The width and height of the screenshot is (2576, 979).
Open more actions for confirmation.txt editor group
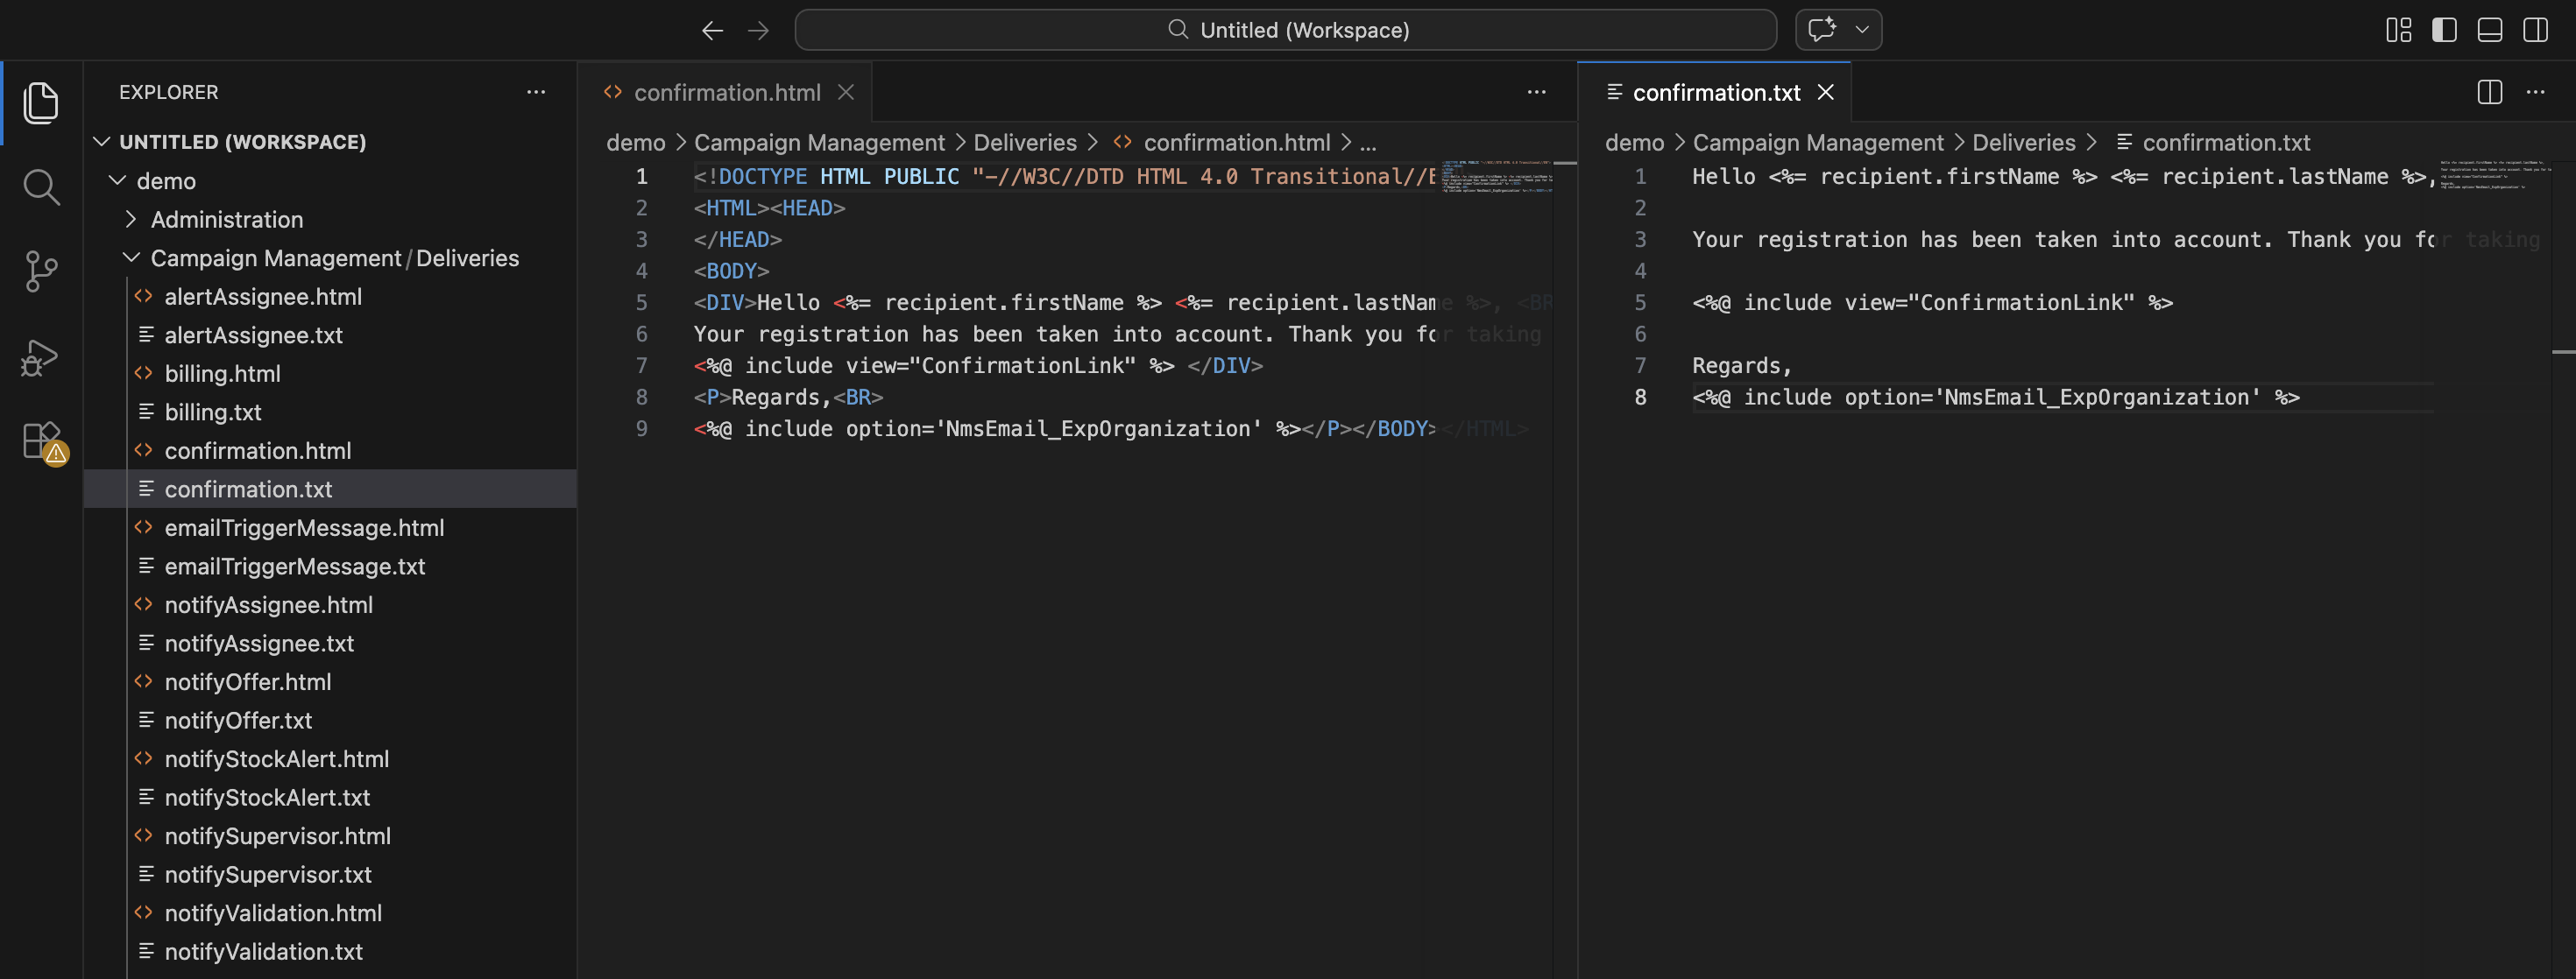2536,92
